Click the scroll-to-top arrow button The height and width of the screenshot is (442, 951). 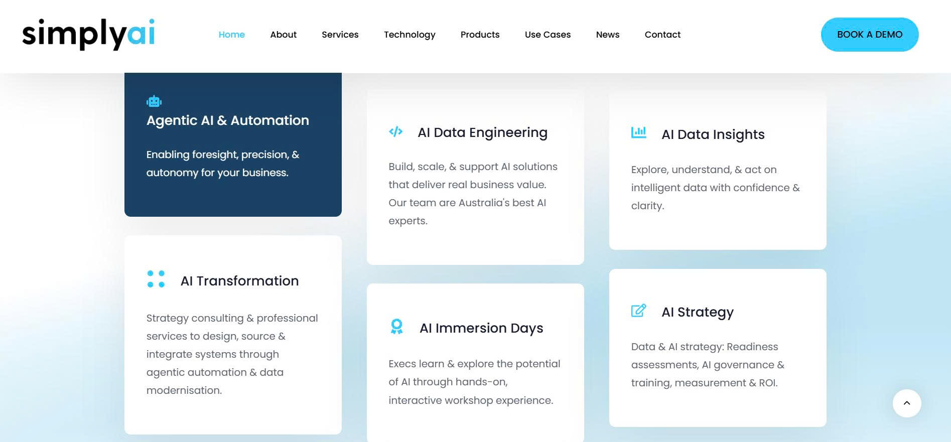(907, 403)
